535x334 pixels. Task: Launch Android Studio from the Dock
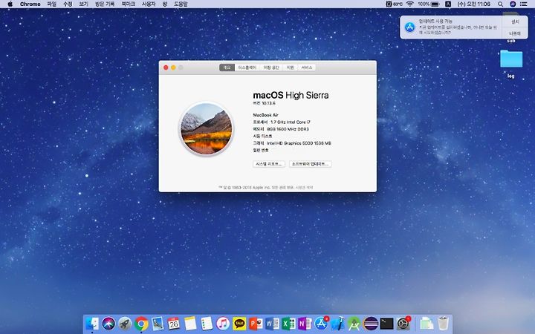[x=354, y=324]
